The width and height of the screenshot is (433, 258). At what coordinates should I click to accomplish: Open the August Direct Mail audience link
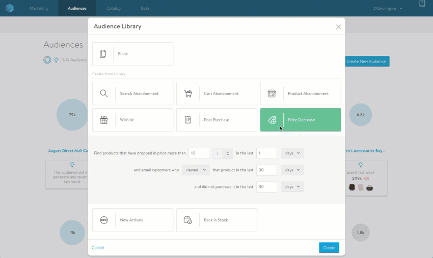coord(68,151)
